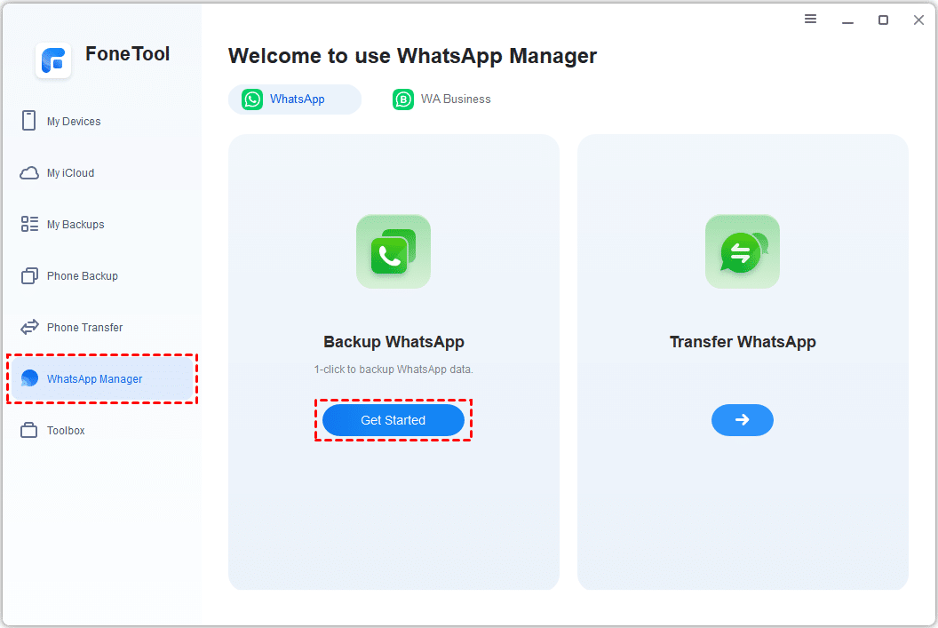
Task: Go to My iCloud section
Action: pos(103,173)
